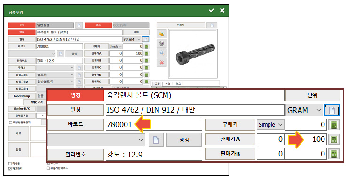Click document icon beside the 구매처 dropdown
The width and height of the screenshot is (348, 181).
pos(79,67)
